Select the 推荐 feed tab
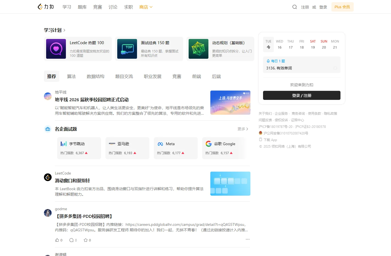Screen dimensions: 391x256 [x=52, y=76]
